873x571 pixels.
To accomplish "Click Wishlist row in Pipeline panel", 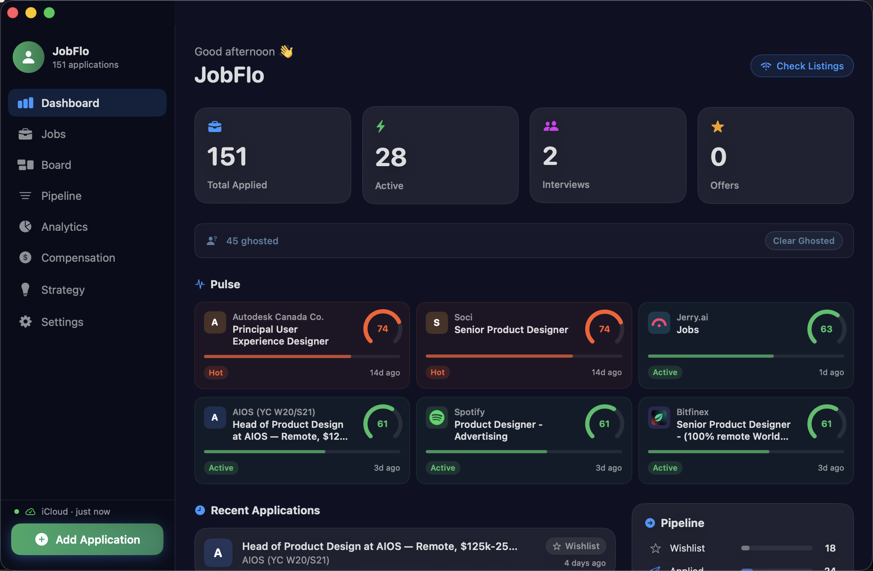I will [743, 548].
